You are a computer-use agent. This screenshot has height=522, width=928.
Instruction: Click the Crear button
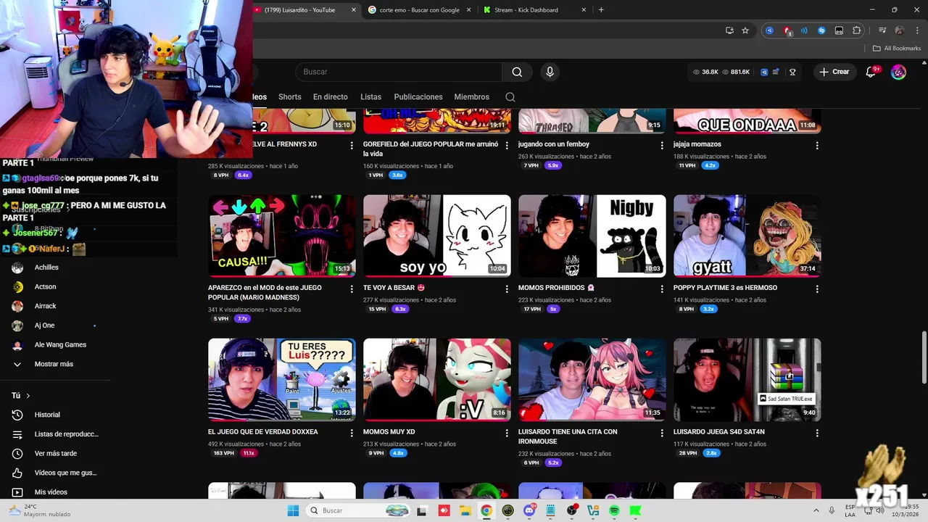pos(834,72)
